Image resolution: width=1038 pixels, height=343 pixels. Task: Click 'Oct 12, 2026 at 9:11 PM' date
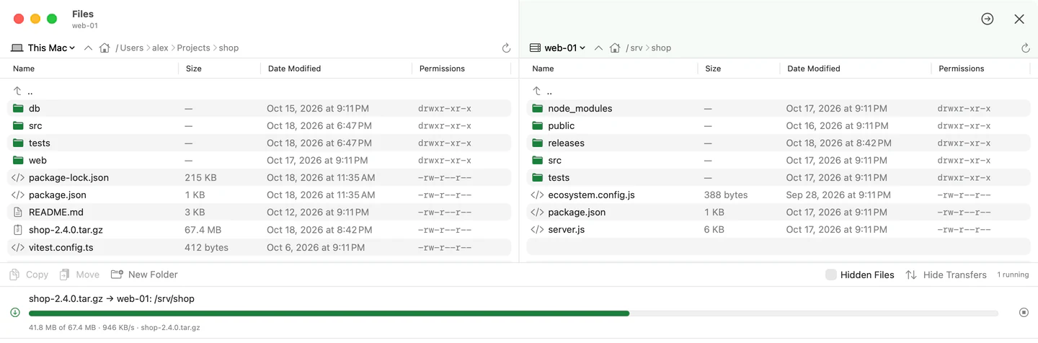pos(318,212)
